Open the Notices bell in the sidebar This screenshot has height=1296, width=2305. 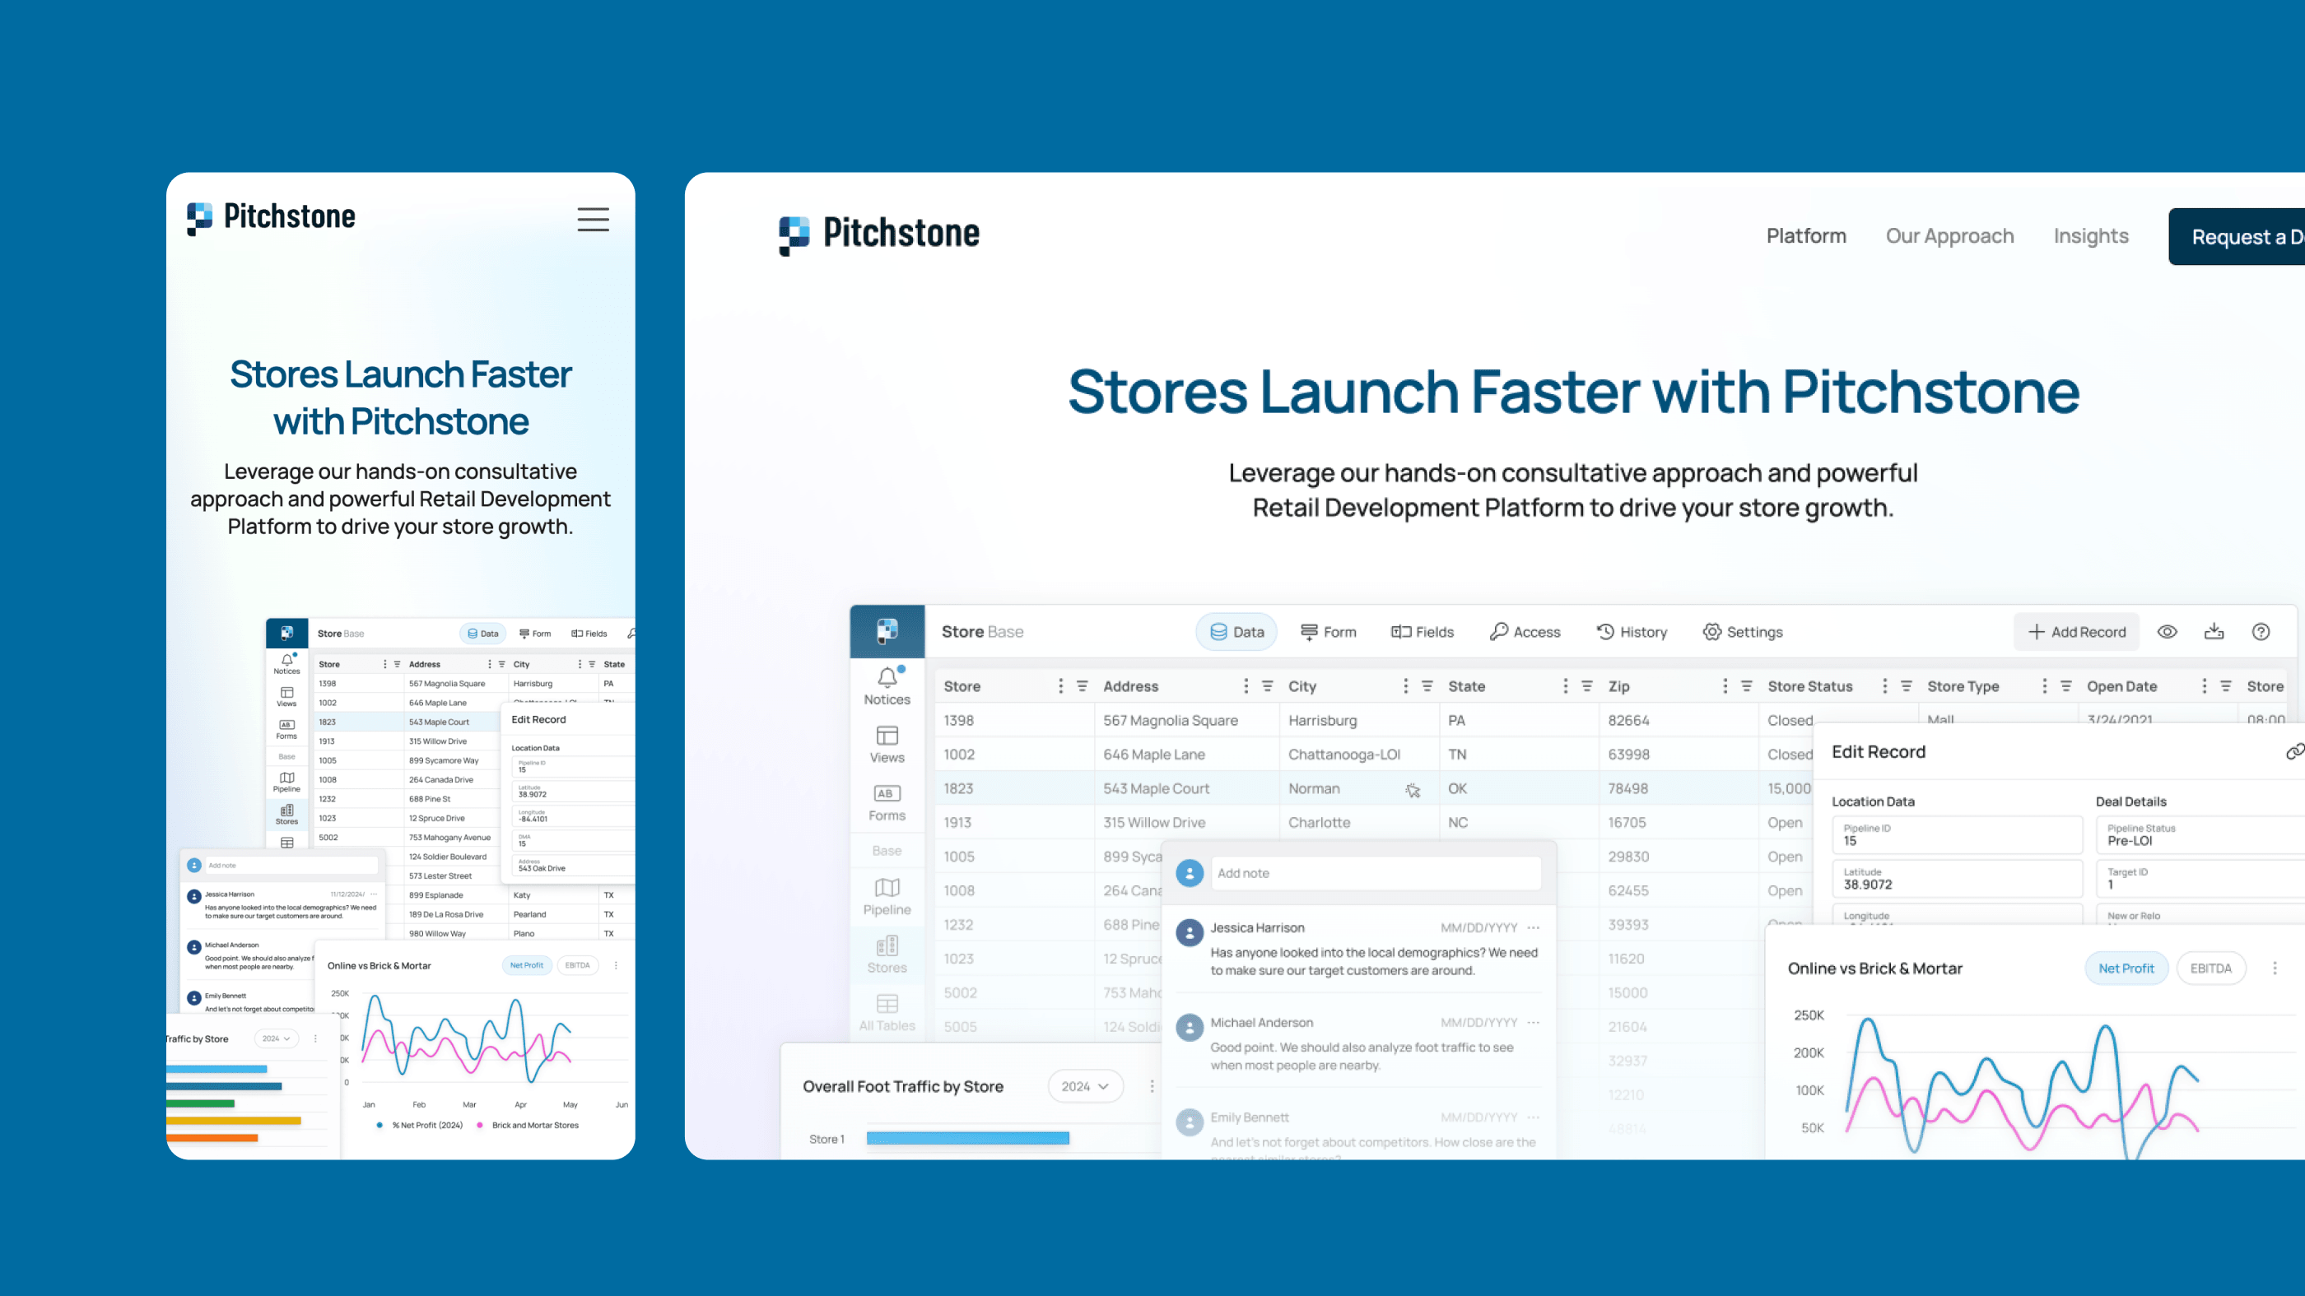(886, 685)
